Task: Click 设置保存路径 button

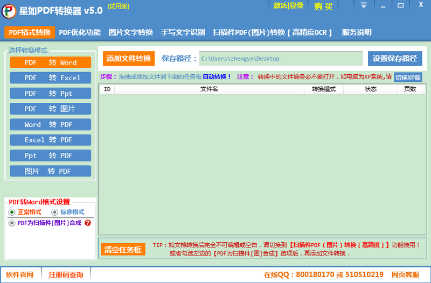Action: pyautogui.click(x=395, y=59)
